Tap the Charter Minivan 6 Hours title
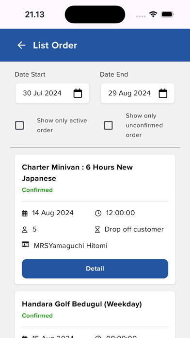This screenshot has height=338, width=190. click(x=78, y=173)
